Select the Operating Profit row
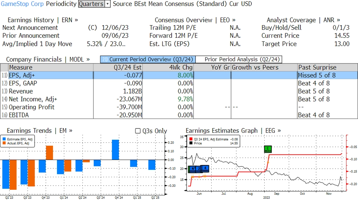This screenshot has width=358, height=201. click(179, 107)
